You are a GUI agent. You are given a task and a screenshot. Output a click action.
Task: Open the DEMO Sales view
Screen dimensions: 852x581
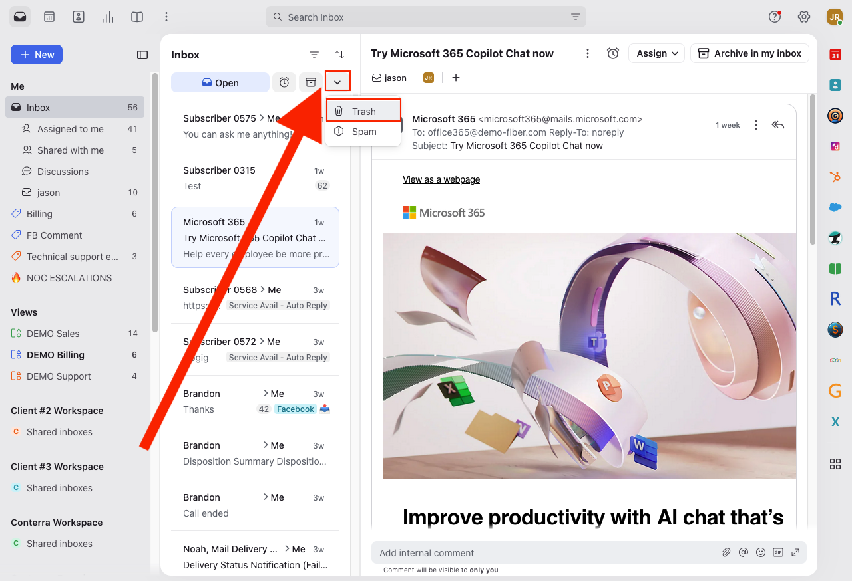click(75, 334)
